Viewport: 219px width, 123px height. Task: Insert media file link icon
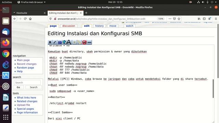(x=79, y=42)
